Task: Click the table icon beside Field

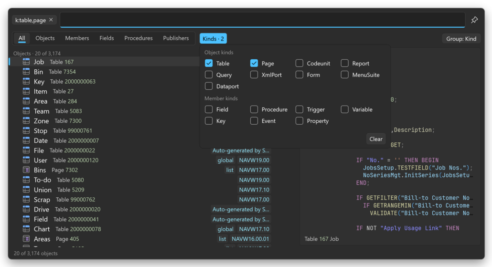Action: coord(26,219)
